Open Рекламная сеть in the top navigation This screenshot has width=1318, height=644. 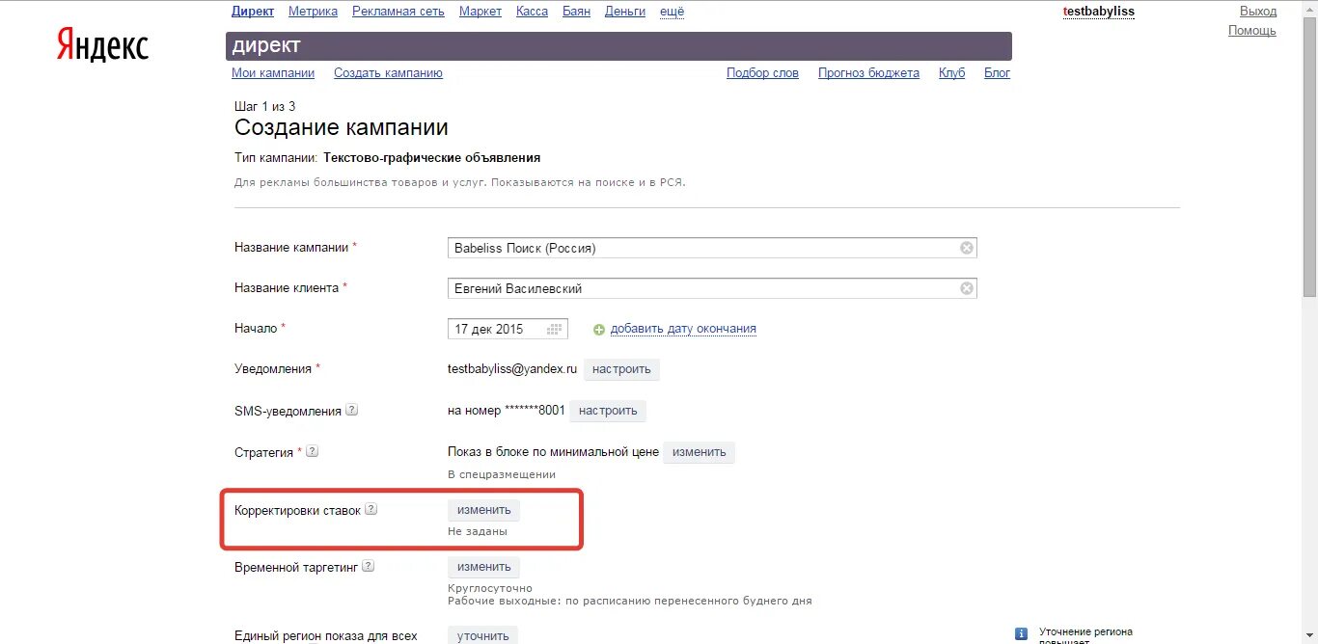(x=399, y=12)
